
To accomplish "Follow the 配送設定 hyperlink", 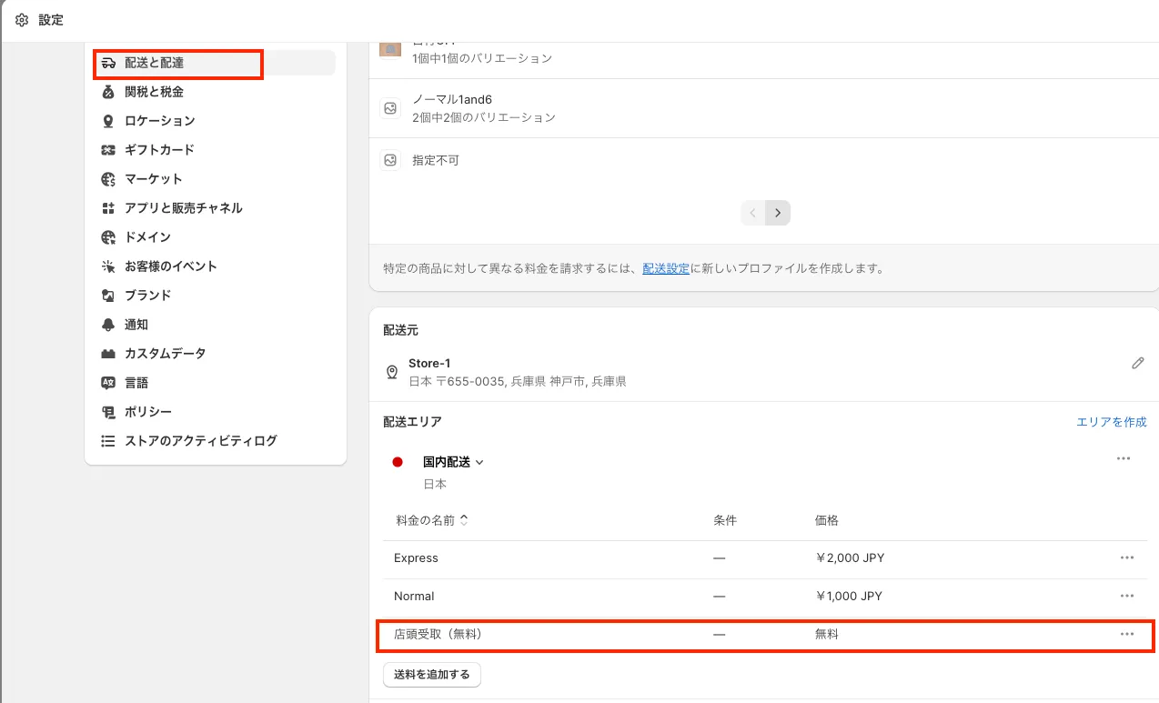I will pos(665,268).
